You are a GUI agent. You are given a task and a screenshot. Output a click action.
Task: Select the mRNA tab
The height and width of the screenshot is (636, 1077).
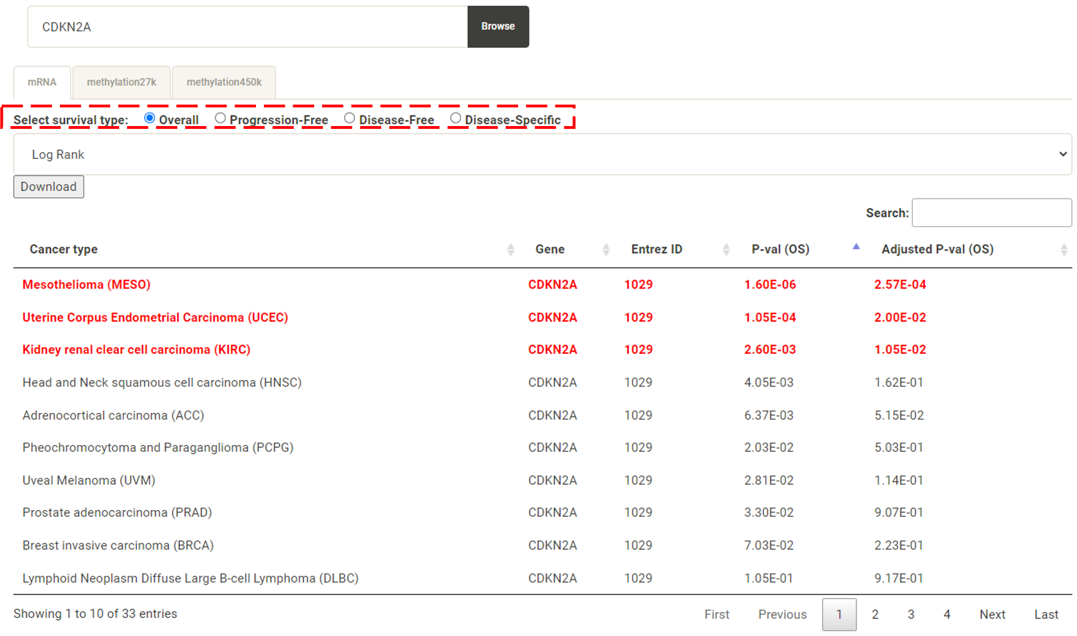42,83
